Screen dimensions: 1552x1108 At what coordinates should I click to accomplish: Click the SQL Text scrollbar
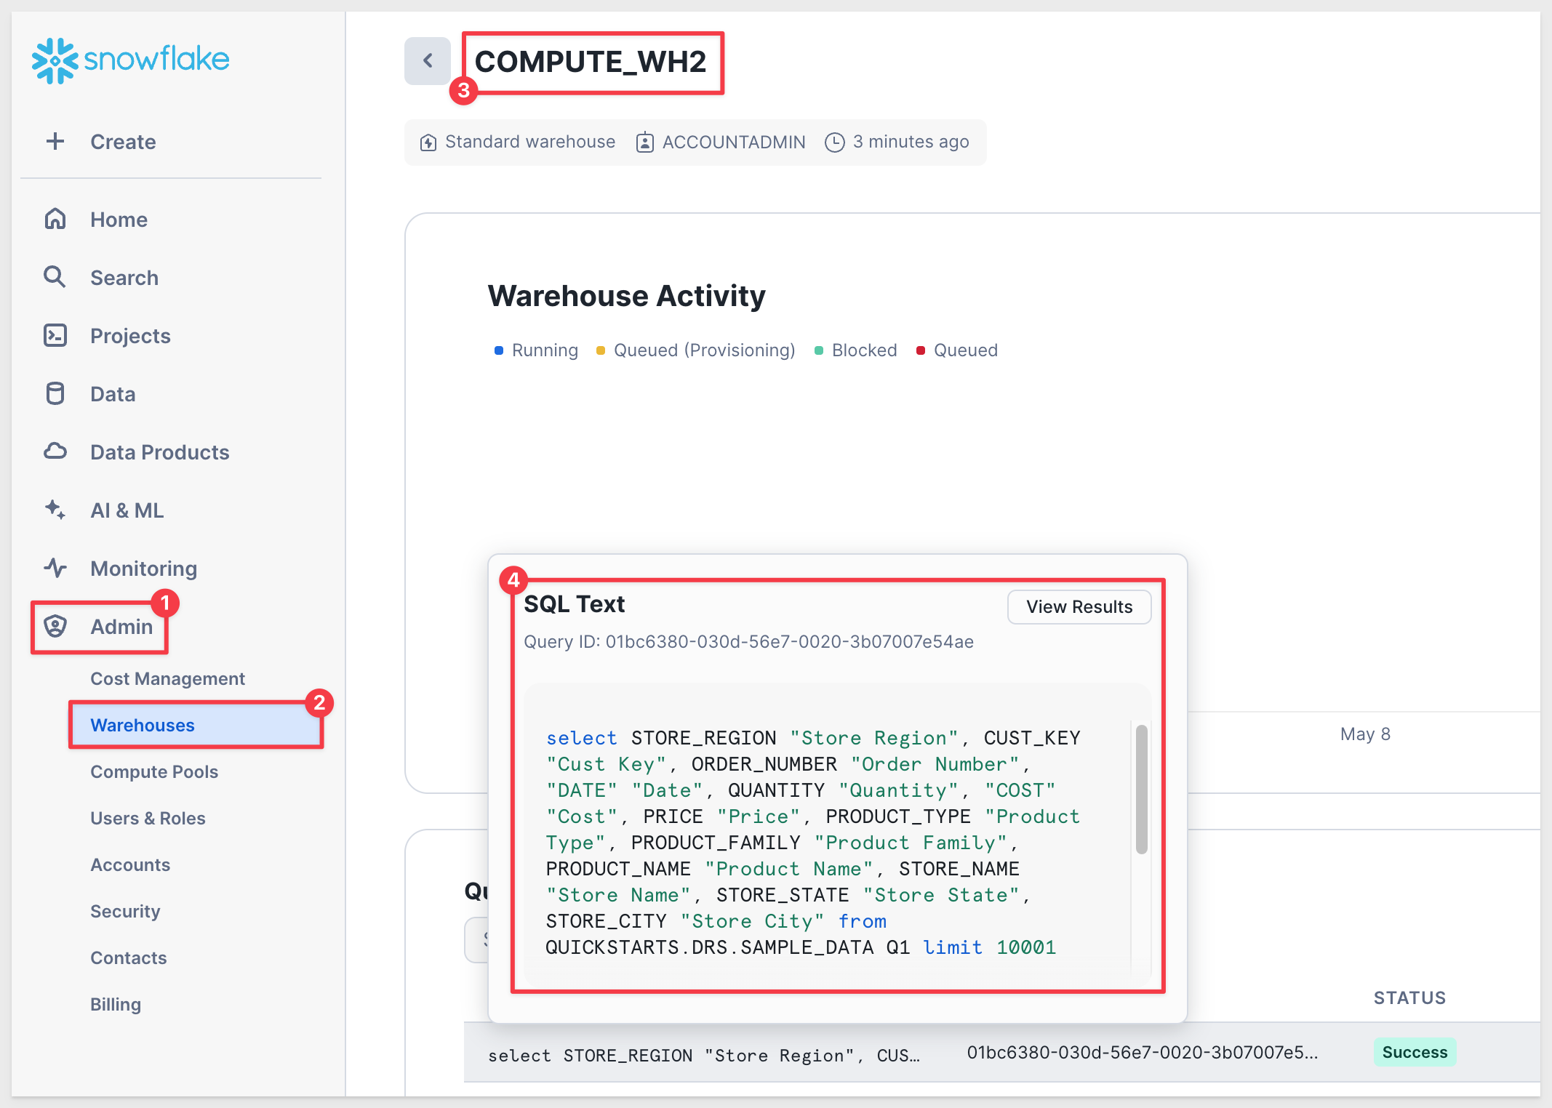coord(1142,790)
